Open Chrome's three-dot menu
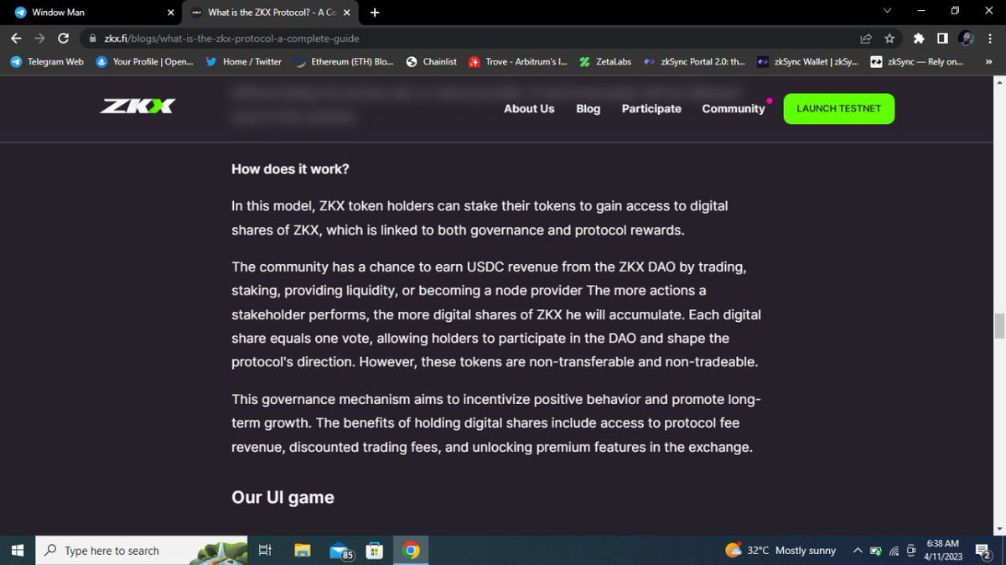This screenshot has height=565, width=1006. 989,38
